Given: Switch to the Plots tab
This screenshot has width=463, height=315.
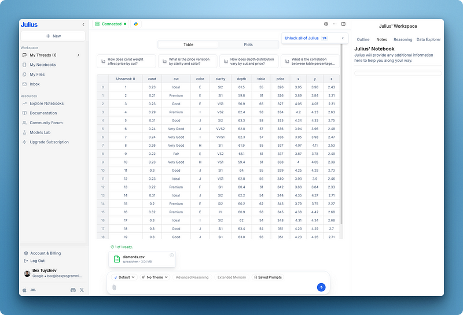Looking at the screenshot, I should (x=248, y=45).
